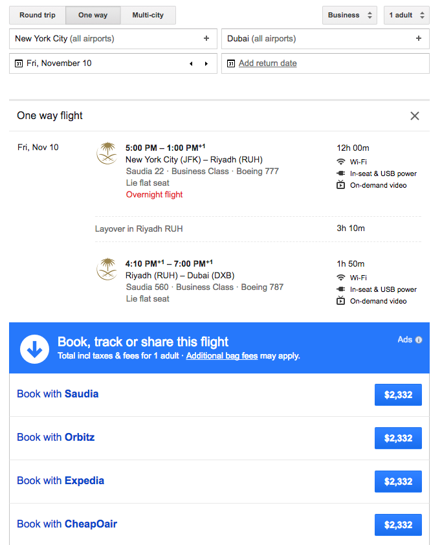
Task: Click calendar icon beside Fri, November 10
Action: click(x=18, y=63)
